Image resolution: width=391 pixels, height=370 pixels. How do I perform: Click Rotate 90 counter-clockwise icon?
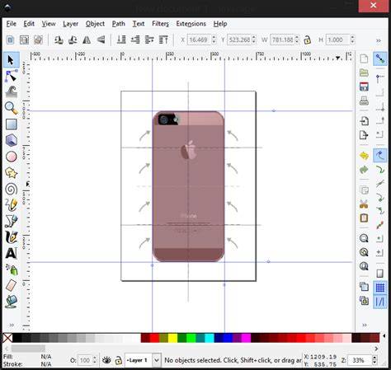pyautogui.click(x=59, y=40)
